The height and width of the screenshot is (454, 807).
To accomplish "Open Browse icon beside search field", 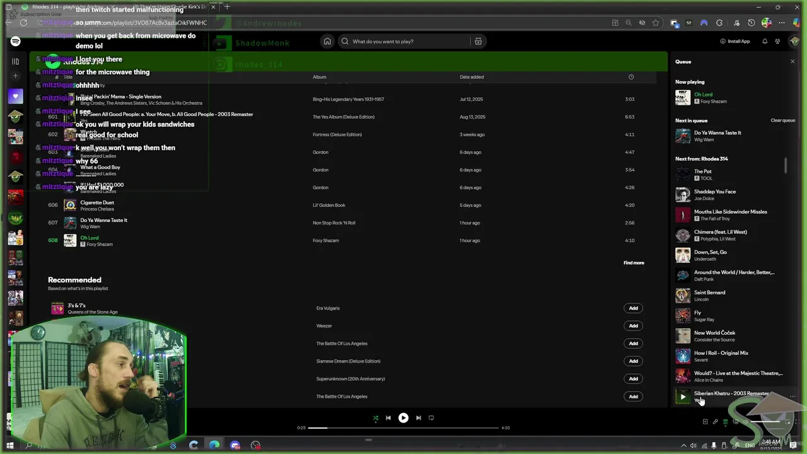I will (x=478, y=42).
